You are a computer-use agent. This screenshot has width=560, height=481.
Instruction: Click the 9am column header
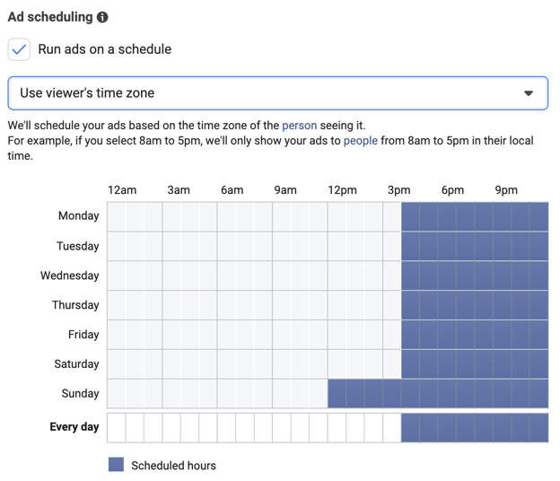click(x=285, y=190)
